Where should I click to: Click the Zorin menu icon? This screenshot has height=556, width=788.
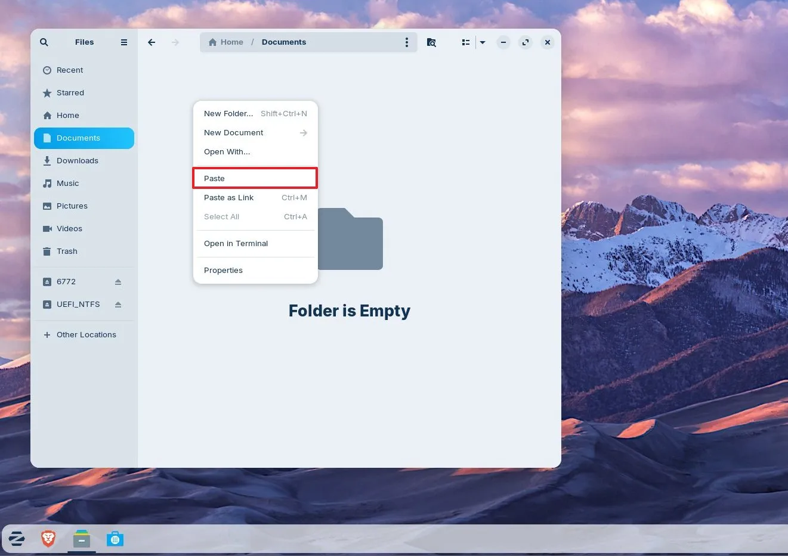click(16, 539)
